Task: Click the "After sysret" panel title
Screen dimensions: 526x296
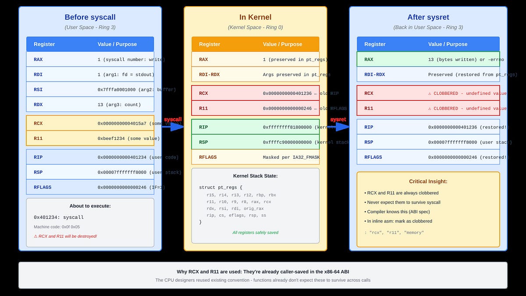Action: (x=428, y=17)
